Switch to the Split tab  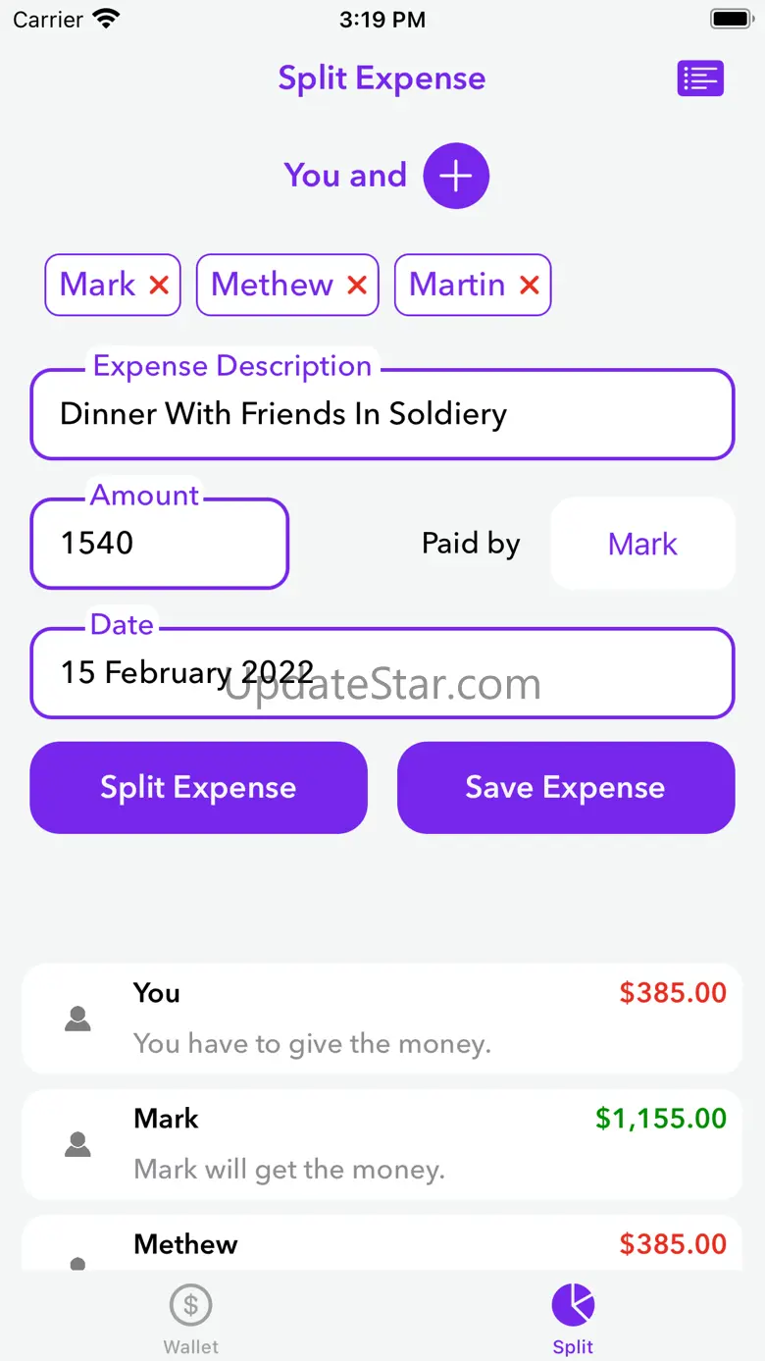[x=573, y=1317]
